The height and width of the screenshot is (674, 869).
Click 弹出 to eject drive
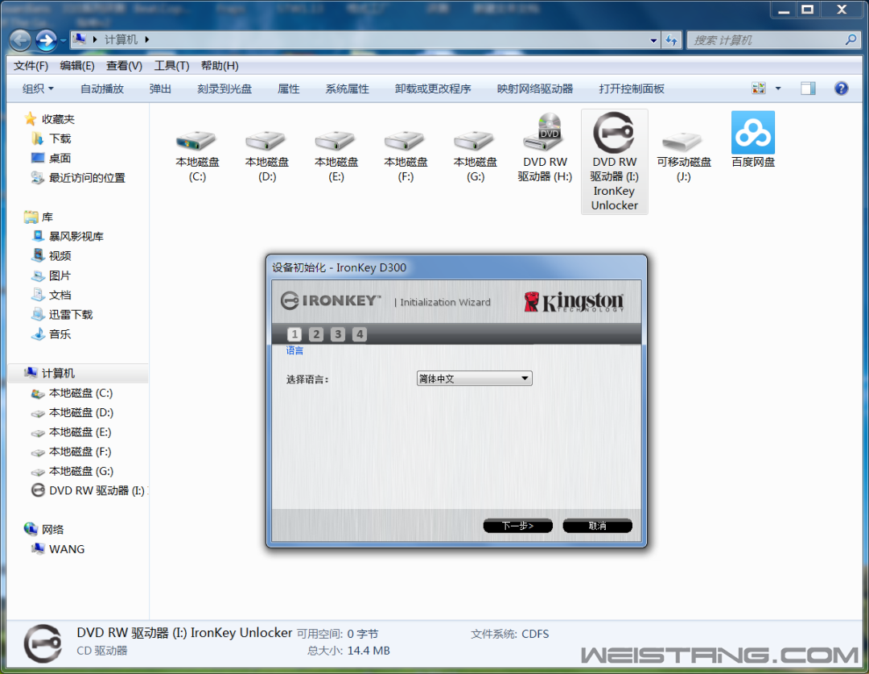[x=160, y=89]
